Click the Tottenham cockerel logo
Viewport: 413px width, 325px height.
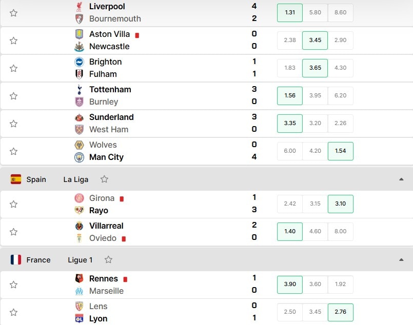coord(80,90)
